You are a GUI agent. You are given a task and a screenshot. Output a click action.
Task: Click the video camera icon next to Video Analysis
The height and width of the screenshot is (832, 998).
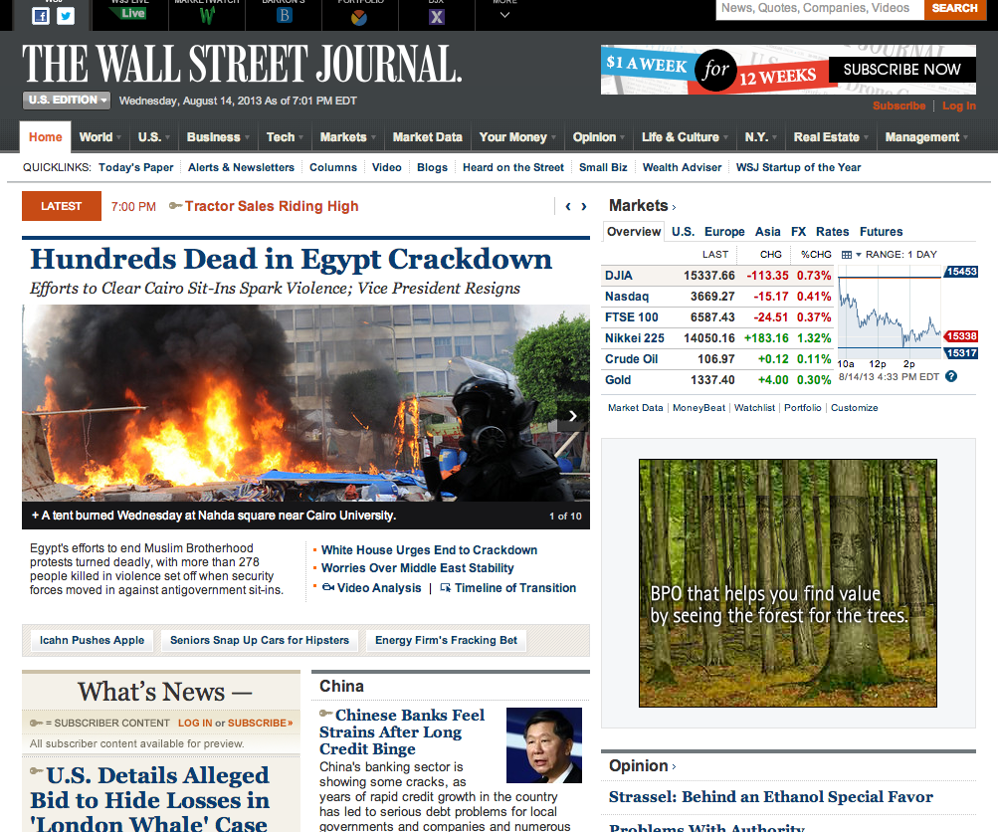click(329, 587)
